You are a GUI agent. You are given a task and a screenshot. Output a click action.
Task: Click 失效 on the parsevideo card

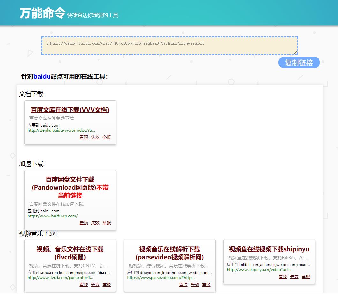[195, 285]
